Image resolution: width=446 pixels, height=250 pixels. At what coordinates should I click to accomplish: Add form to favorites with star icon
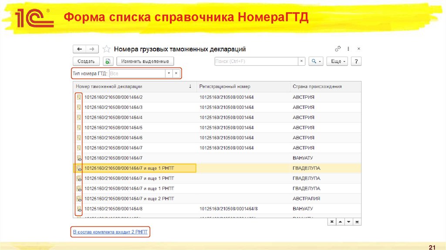pyautogui.click(x=106, y=49)
